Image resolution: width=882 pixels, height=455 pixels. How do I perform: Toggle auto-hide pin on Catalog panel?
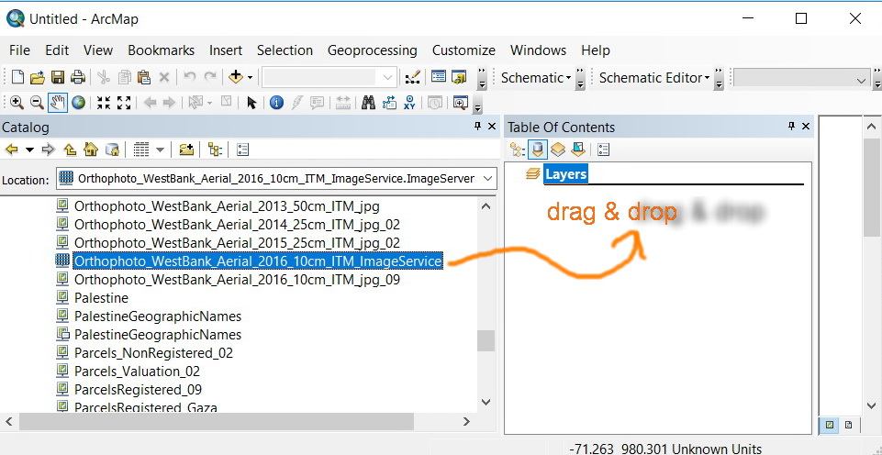[478, 126]
